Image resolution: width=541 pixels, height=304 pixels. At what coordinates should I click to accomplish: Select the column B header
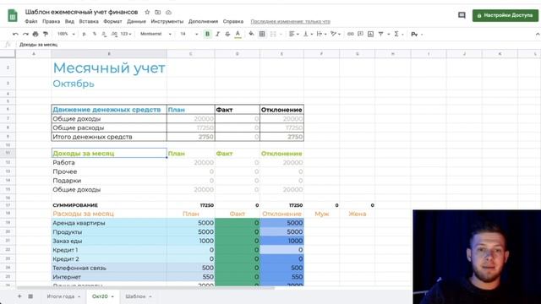click(x=109, y=54)
